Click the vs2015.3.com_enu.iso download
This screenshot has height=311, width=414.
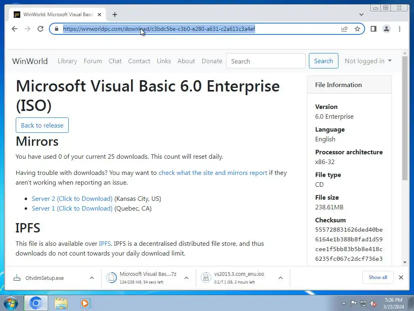click(239, 278)
